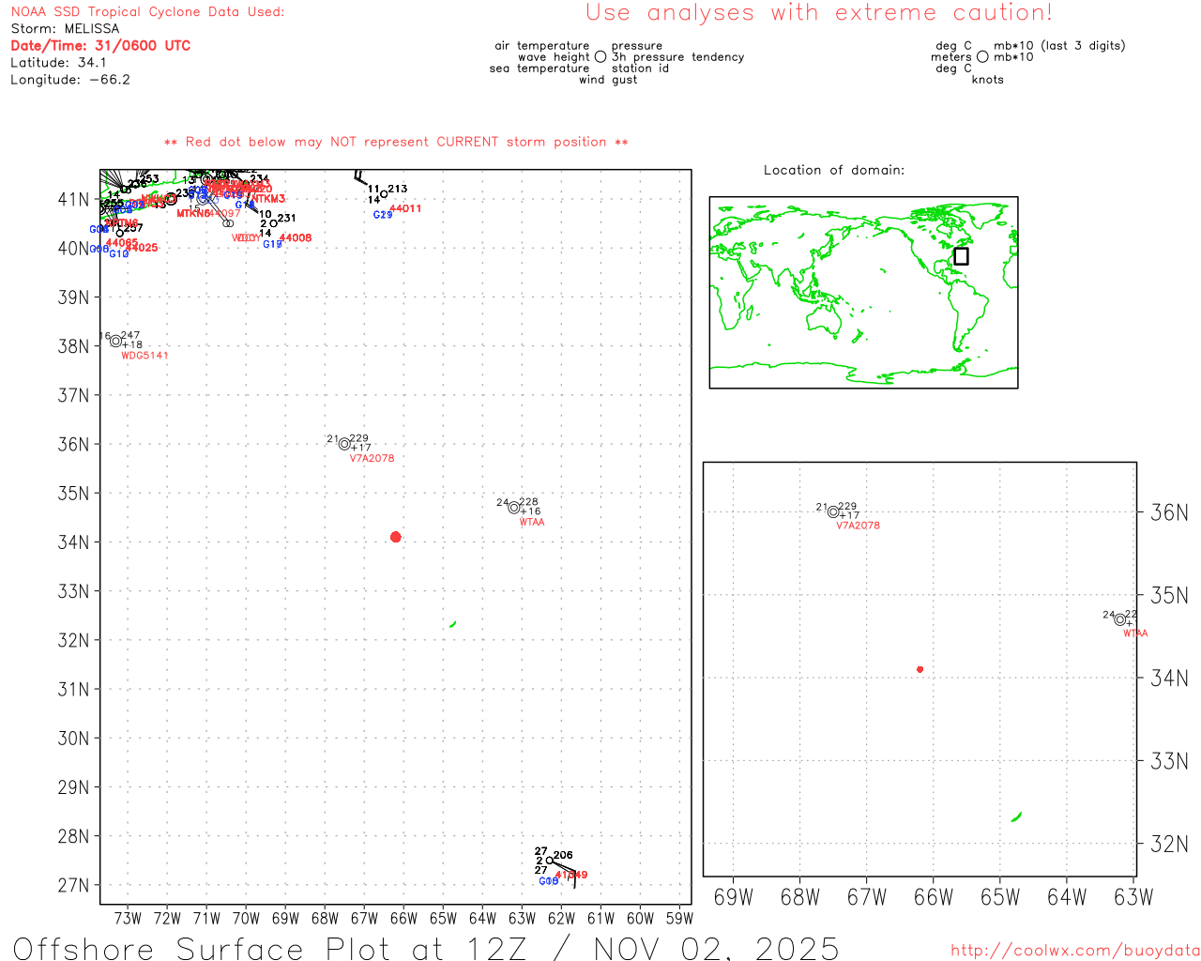Viewport: 1201px width, 961px height.
Task: Click 'Use analyses with extreme caution!' warning
Action: coord(819,13)
